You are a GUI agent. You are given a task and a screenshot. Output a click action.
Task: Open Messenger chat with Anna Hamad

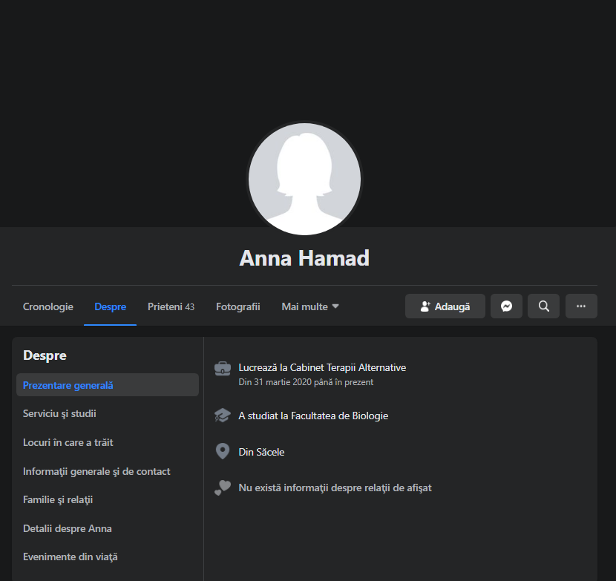click(x=506, y=306)
